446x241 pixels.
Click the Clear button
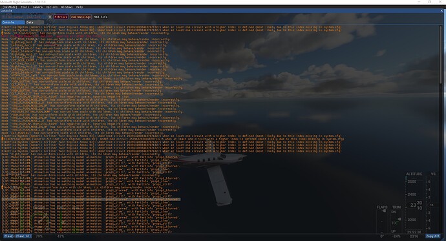click(x=8, y=236)
